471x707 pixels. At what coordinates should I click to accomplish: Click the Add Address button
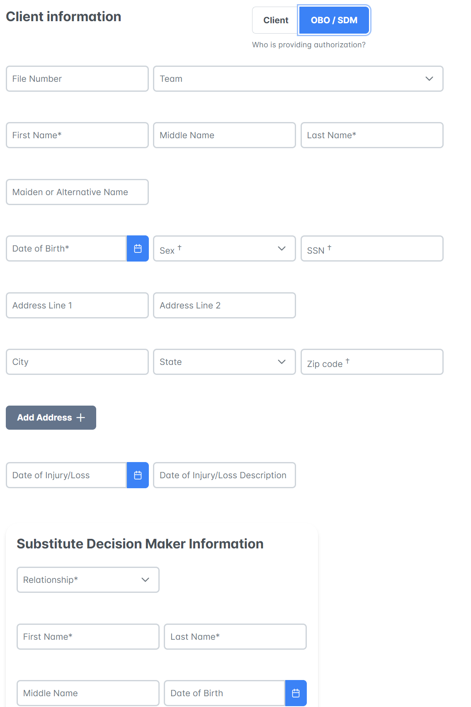51,418
